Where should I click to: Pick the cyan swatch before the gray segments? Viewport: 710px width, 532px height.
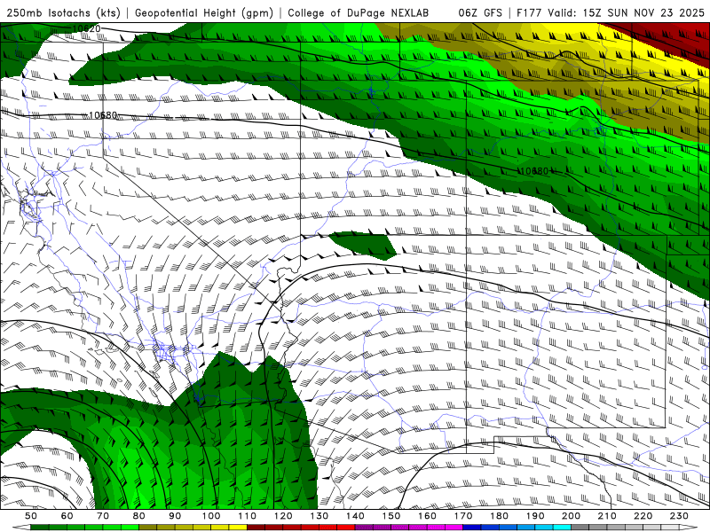pos(562,528)
